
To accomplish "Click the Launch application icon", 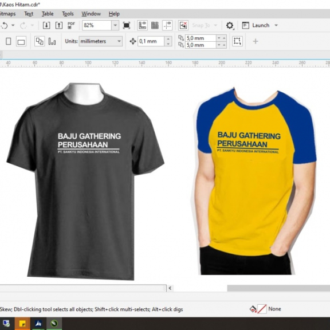I will click(x=245, y=25).
